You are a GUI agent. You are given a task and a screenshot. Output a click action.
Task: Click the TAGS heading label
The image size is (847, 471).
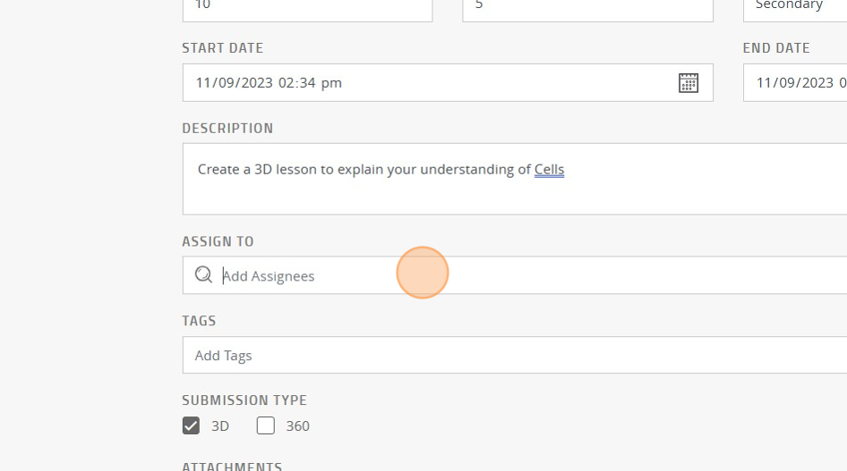click(x=199, y=321)
